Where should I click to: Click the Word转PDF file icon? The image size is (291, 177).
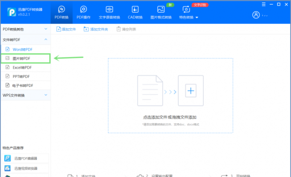[8, 49]
